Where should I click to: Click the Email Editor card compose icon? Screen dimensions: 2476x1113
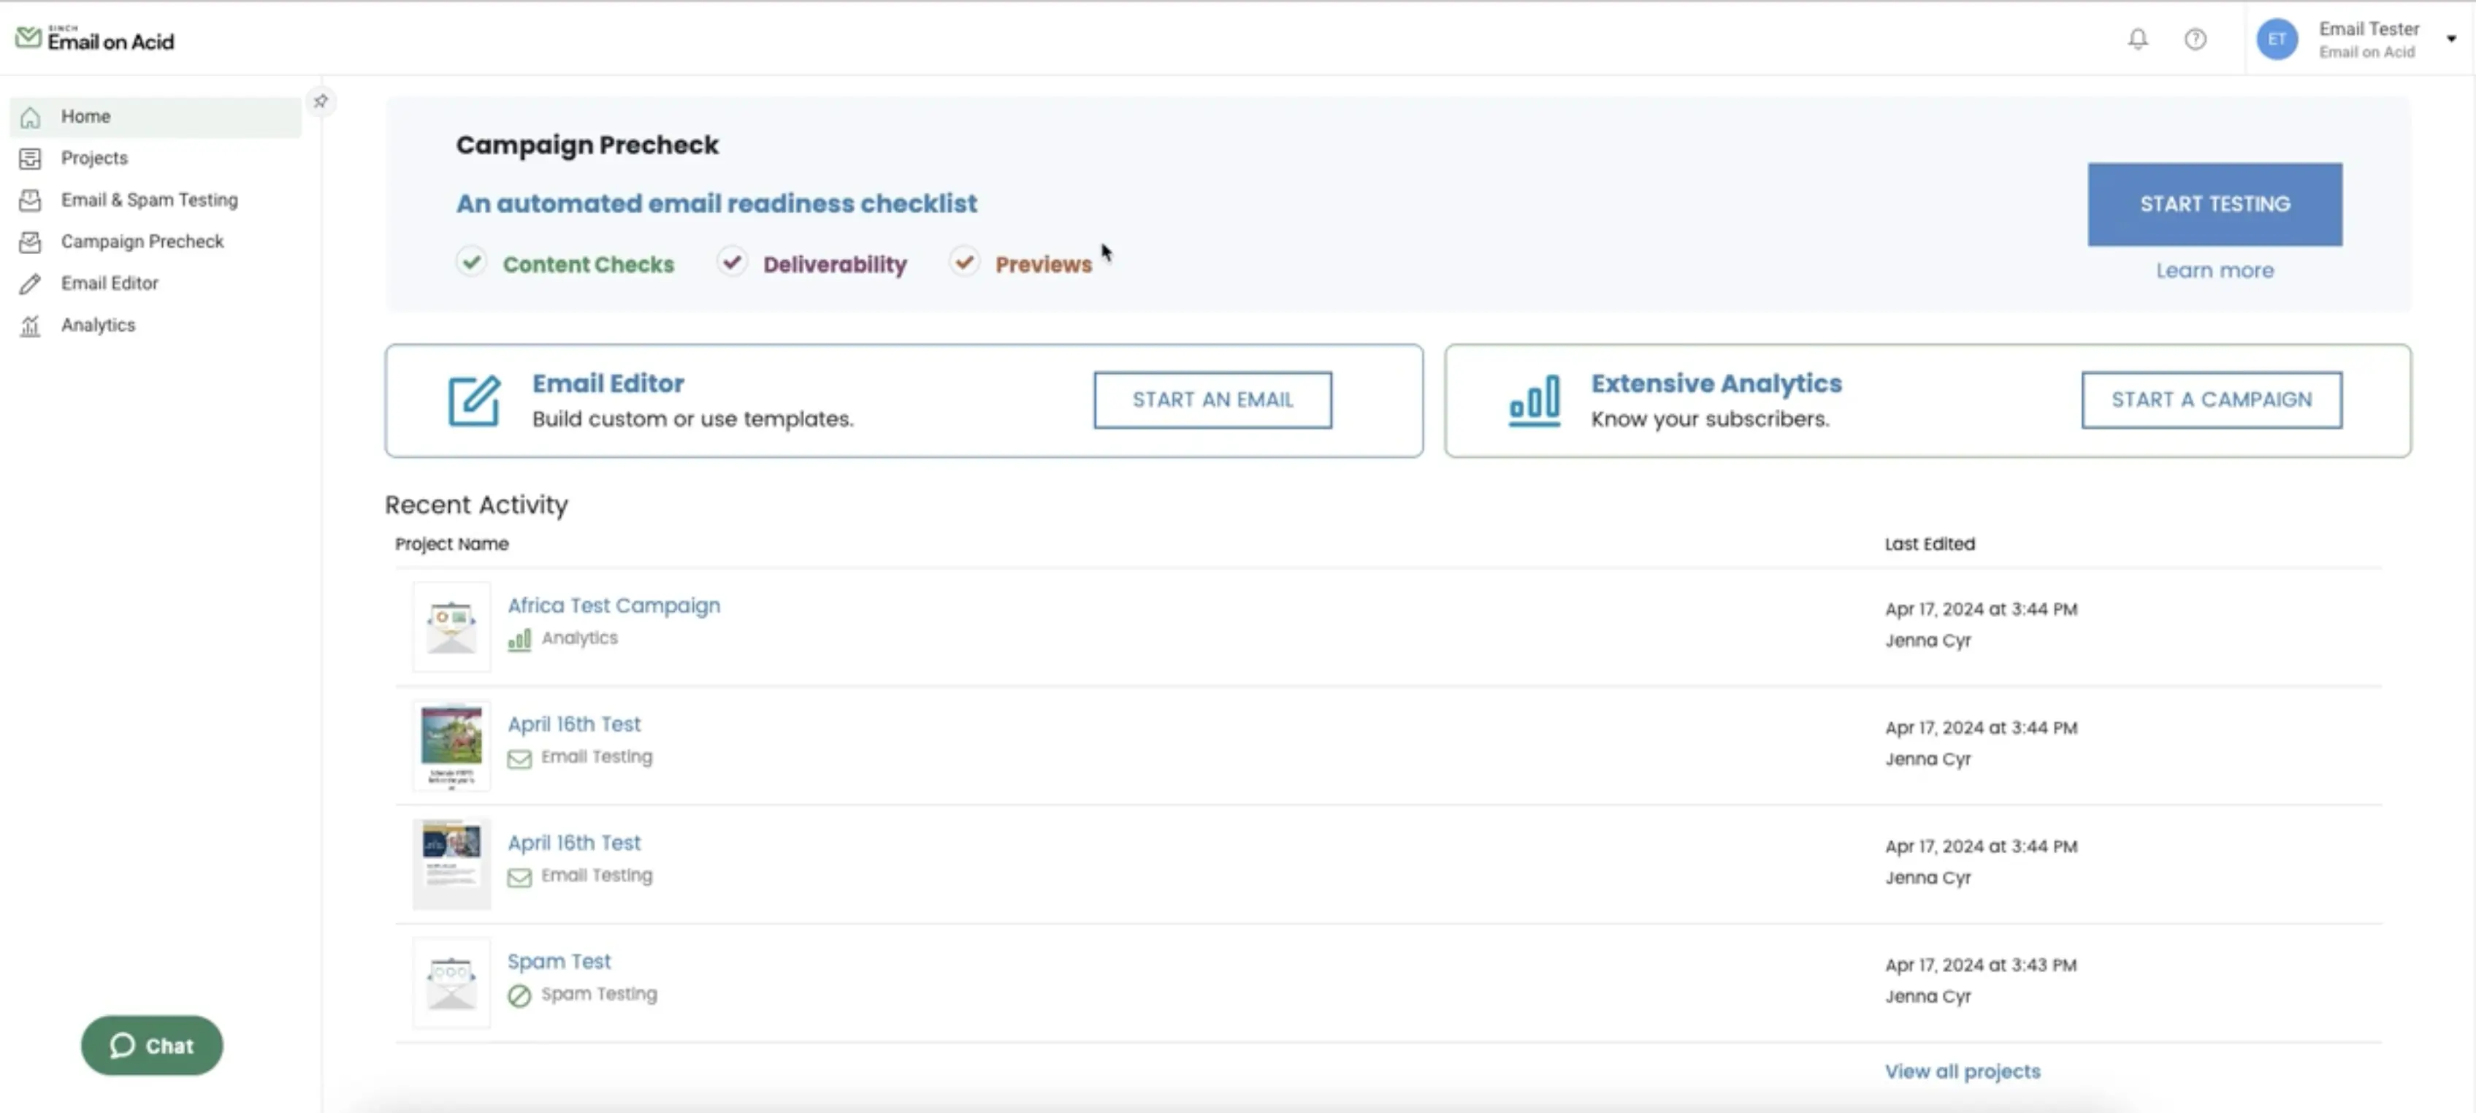click(474, 399)
